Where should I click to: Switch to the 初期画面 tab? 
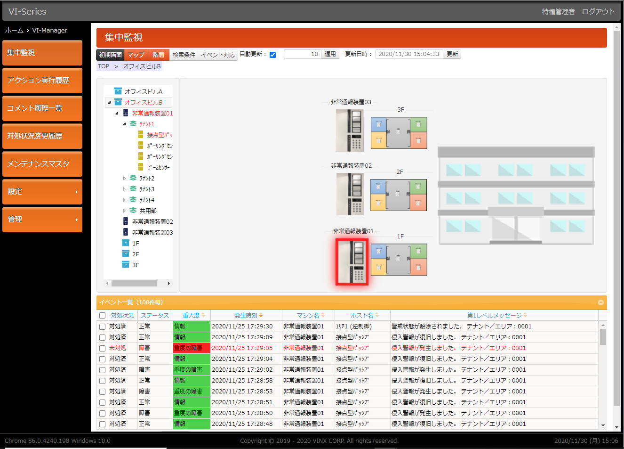coord(111,55)
